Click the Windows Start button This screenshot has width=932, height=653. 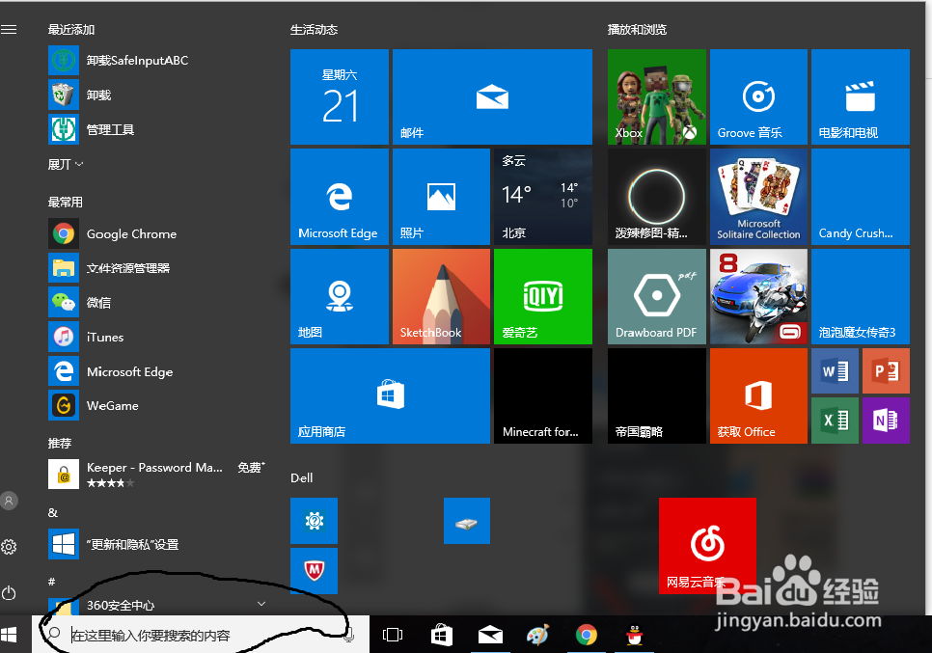9,635
